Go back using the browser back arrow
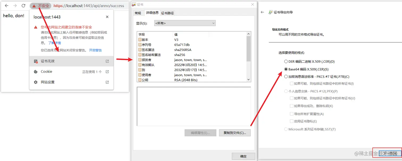Image resolution: width=402 pixels, height=161 pixels. point(7,6)
